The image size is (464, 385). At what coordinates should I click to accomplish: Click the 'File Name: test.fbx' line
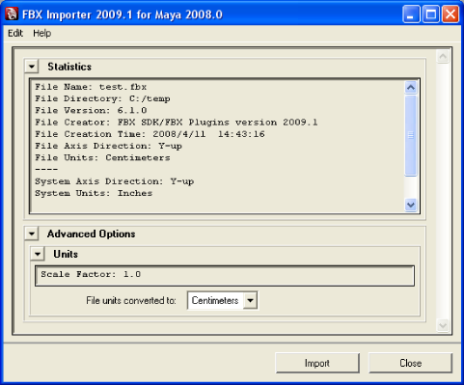coord(91,87)
